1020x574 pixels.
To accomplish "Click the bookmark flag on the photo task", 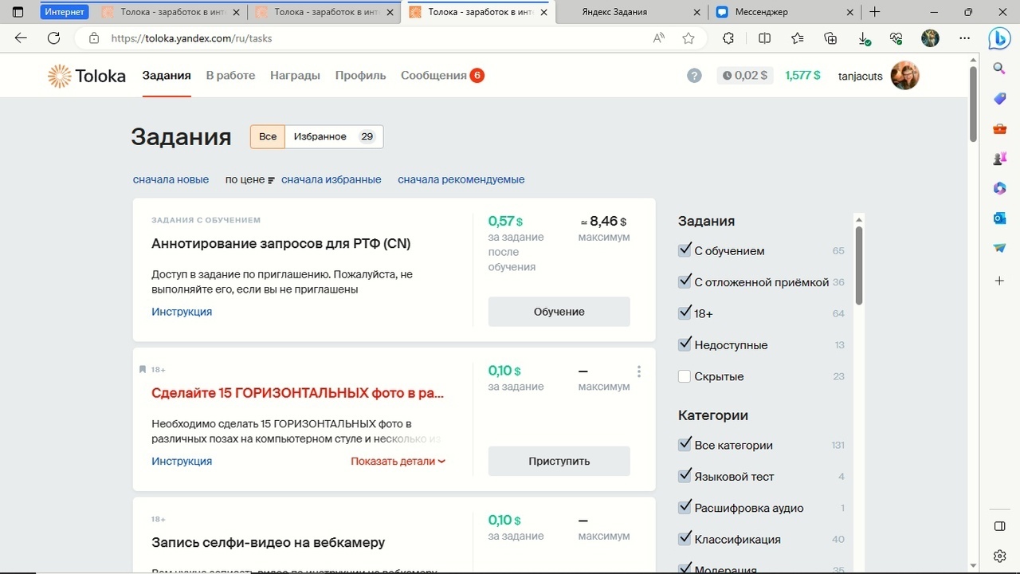I will pos(143,368).
